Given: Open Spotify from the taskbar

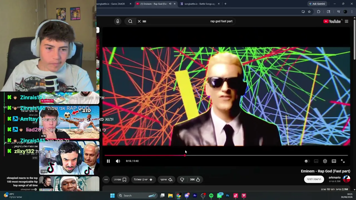Looking at the screenshot, I should pyautogui.click(x=211, y=196).
